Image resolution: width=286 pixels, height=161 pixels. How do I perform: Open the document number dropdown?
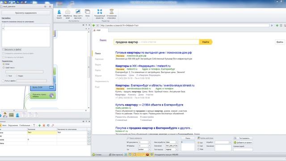click(149, 142)
